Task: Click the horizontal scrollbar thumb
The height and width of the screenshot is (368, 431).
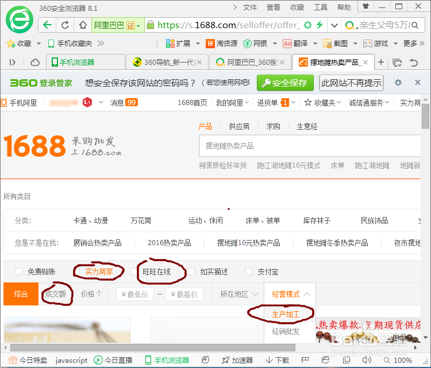Action: pos(153,348)
